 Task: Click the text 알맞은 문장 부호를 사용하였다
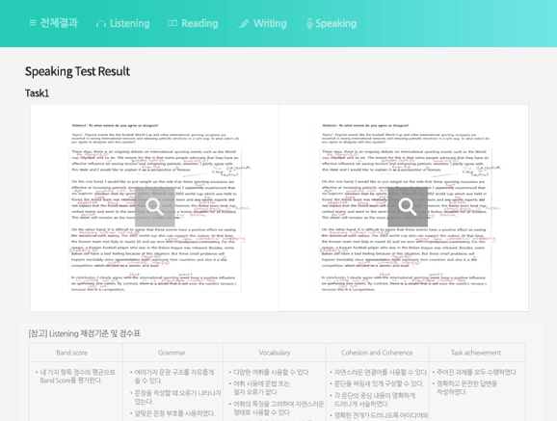[174, 413]
